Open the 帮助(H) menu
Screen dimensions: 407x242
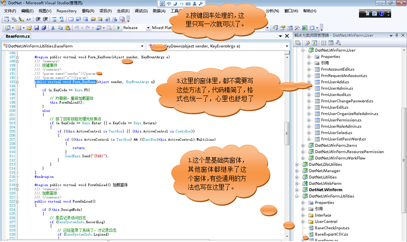click(x=310, y=11)
